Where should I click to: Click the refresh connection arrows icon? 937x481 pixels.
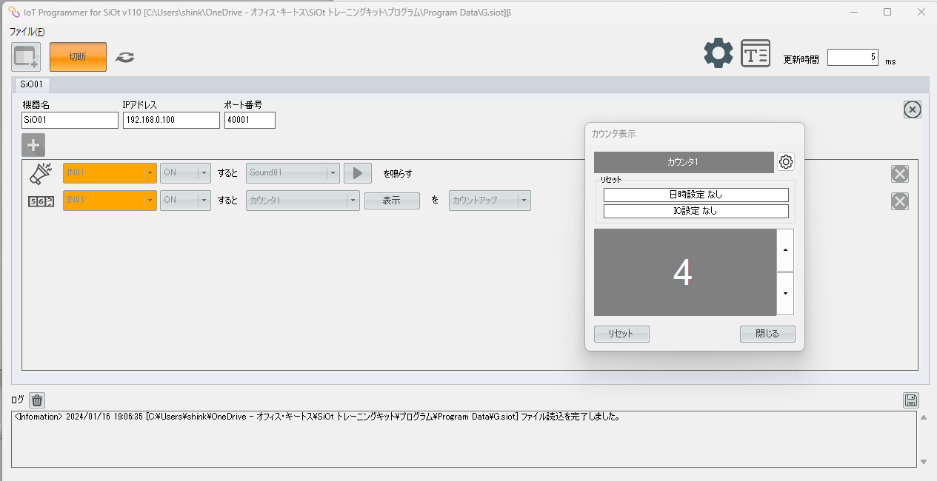(125, 57)
